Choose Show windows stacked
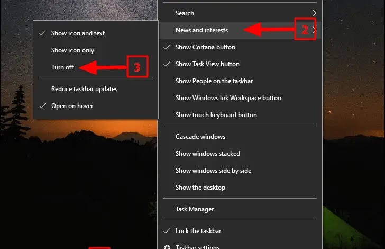 coord(208,154)
